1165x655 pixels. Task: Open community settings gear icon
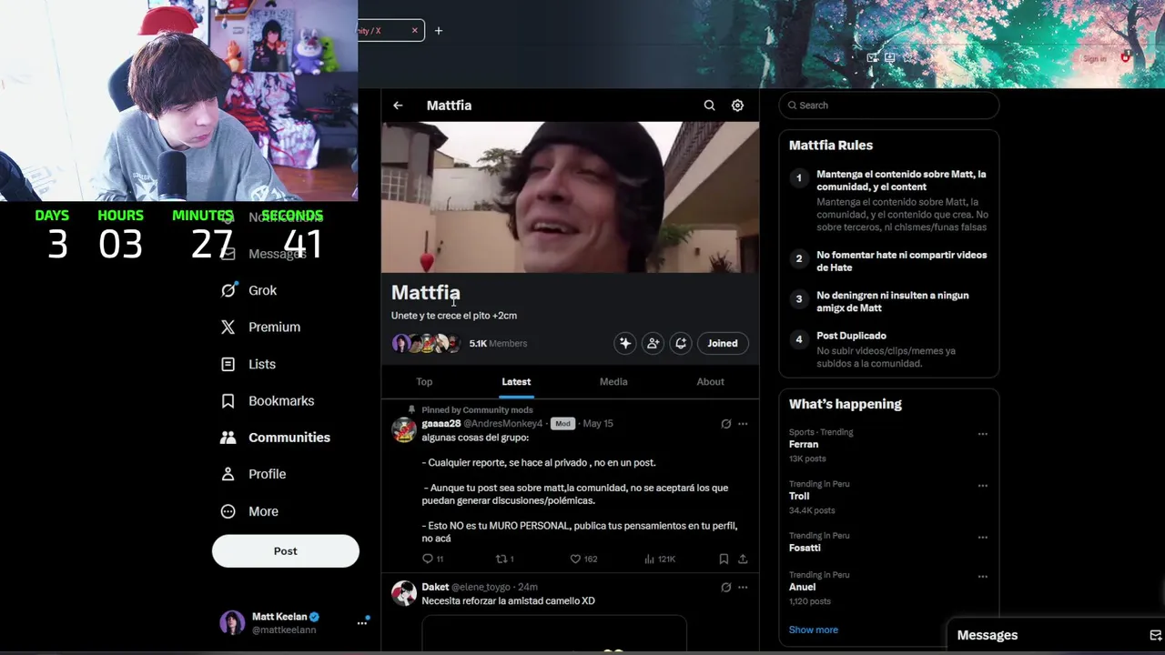[737, 106]
